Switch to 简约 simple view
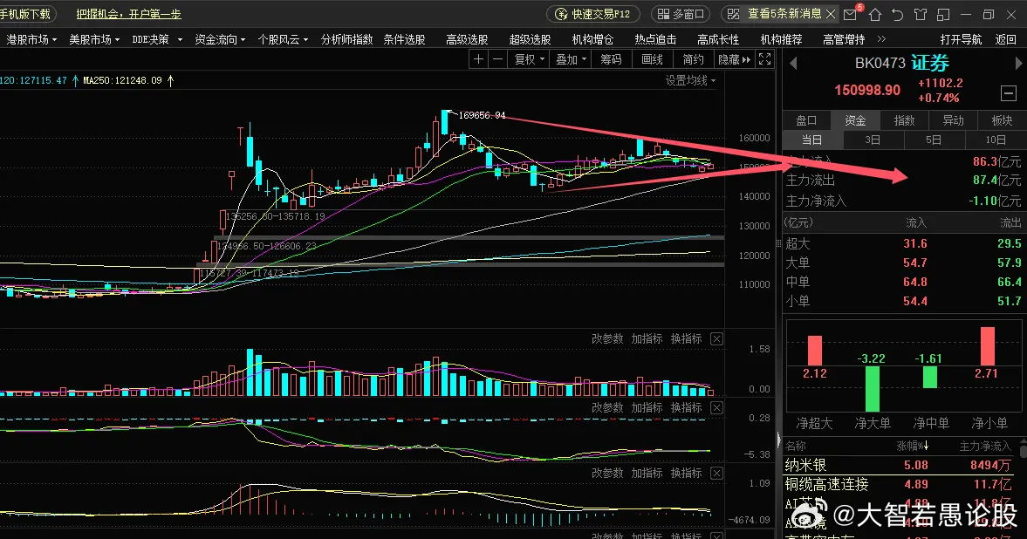This screenshot has height=539, width=1027. click(x=693, y=59)
